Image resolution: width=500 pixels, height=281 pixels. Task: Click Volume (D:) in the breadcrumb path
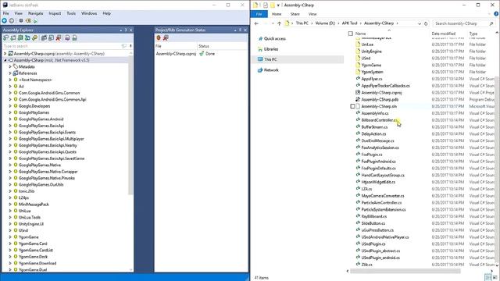pos(325,23)
